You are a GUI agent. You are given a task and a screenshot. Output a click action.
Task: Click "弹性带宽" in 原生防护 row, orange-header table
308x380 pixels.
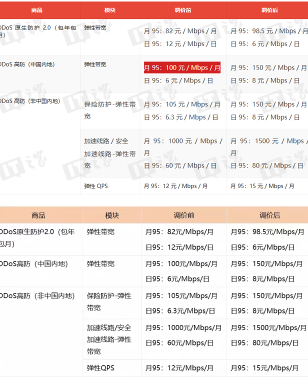(x=100, y=232)
